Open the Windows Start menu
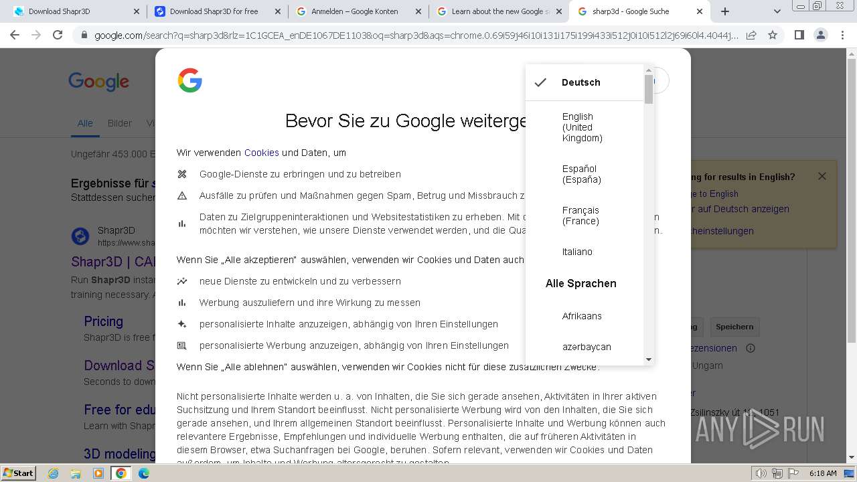Viewport: 857px width, 482px height. pos(18,473)
